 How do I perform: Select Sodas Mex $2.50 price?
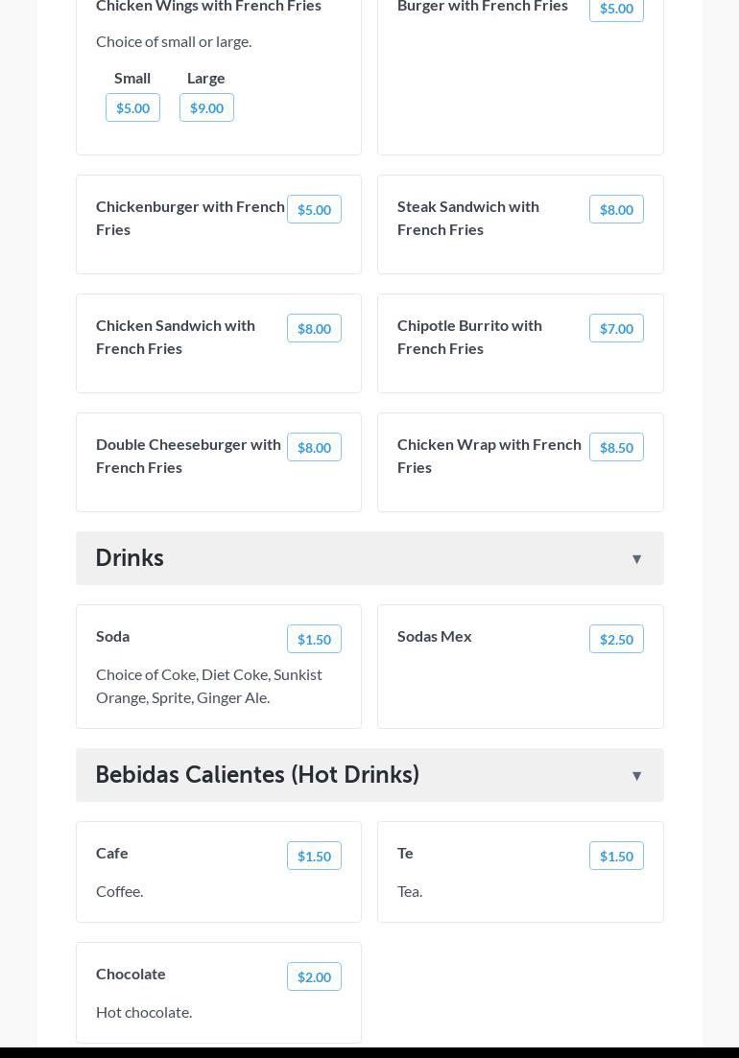616,639
